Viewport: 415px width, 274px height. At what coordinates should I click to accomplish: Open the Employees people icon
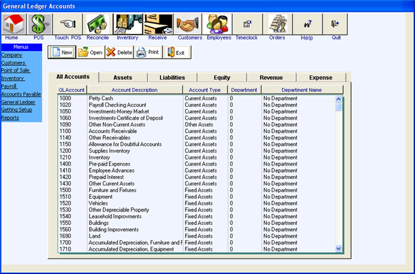tap(218, 24)
